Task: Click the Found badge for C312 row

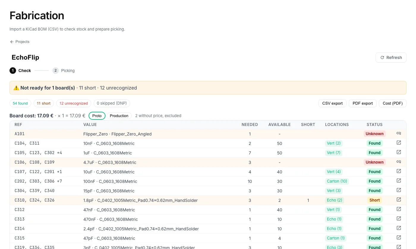Action: 374,210
